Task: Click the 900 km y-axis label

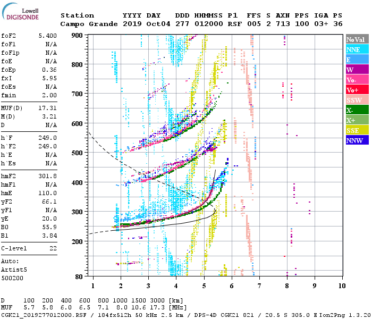Action: point(77,36)
